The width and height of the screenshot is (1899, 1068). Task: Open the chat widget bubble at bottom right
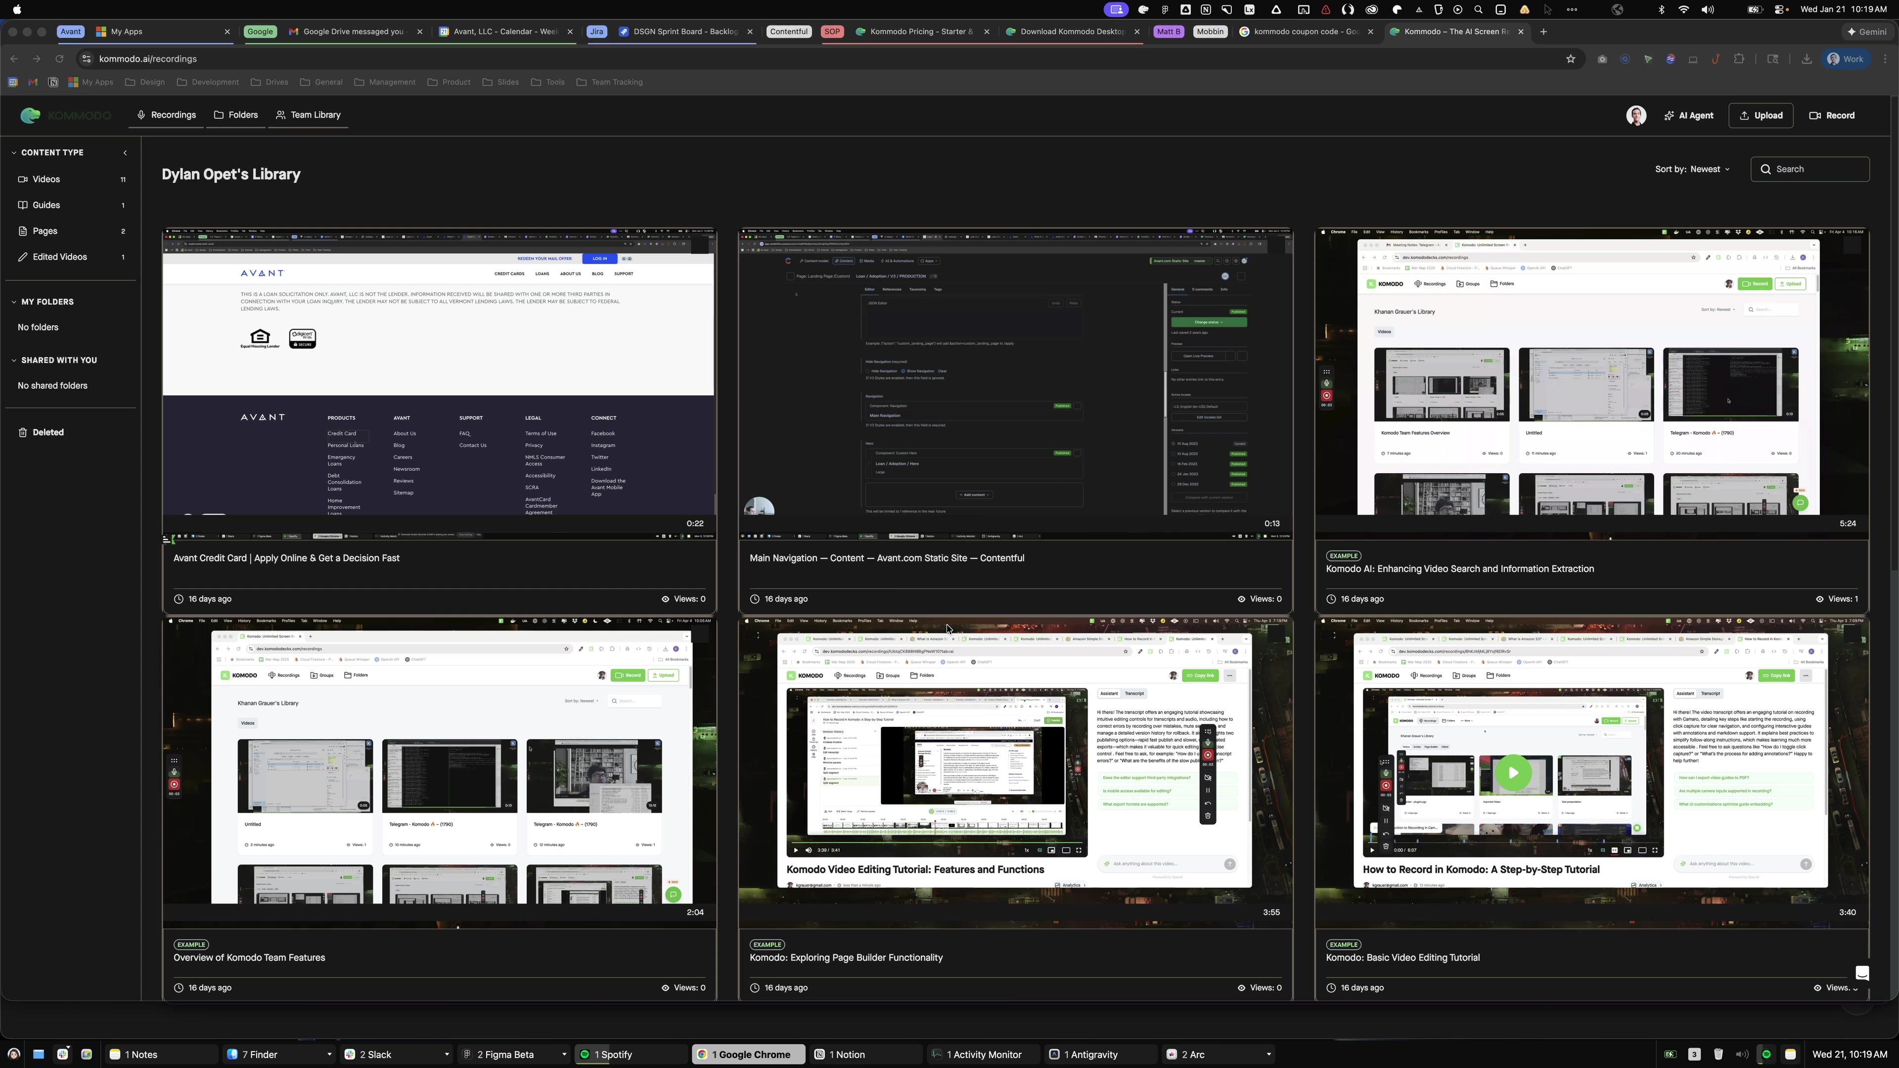pyautogui.click(x=1861, y=974)
